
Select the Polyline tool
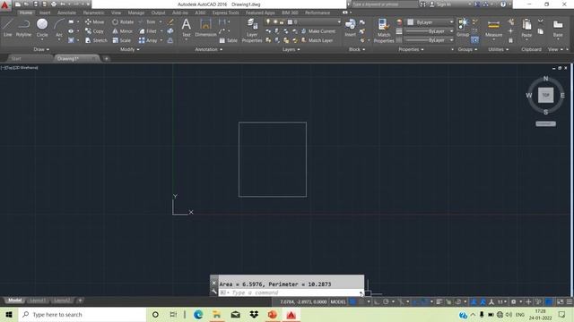[x=23, y=28]
